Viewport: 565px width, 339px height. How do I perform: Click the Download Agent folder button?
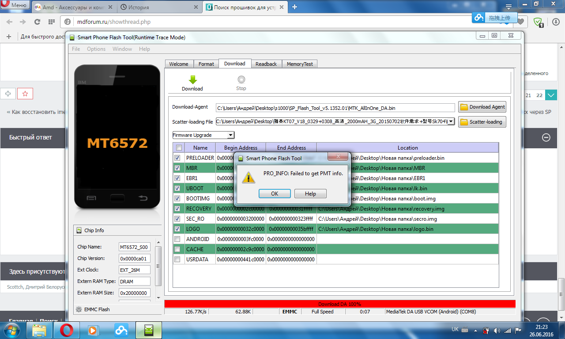click(482, 107)
